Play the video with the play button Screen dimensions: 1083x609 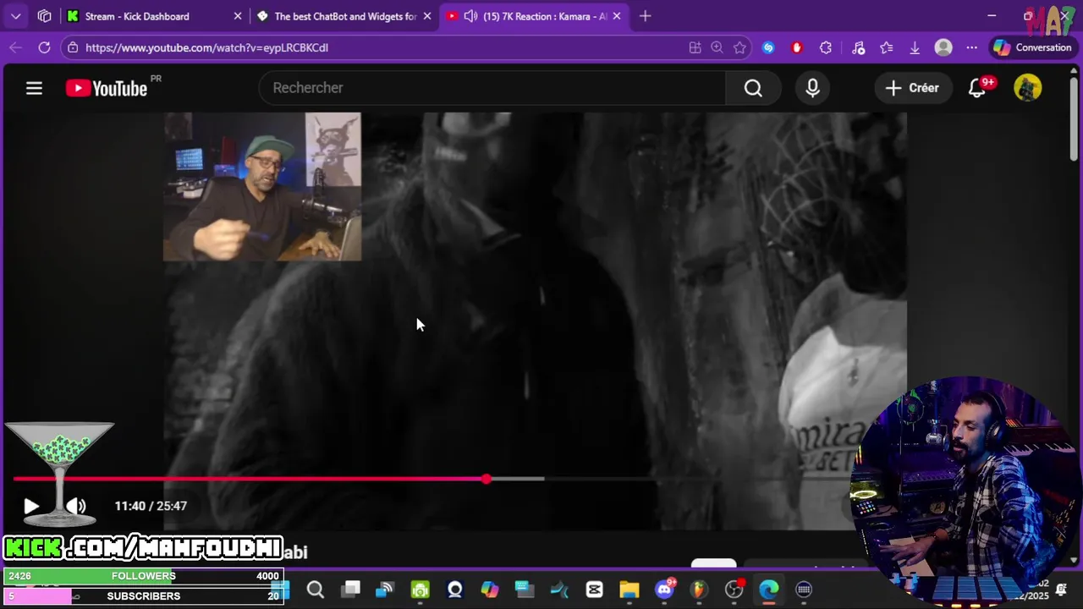point(31,506)
